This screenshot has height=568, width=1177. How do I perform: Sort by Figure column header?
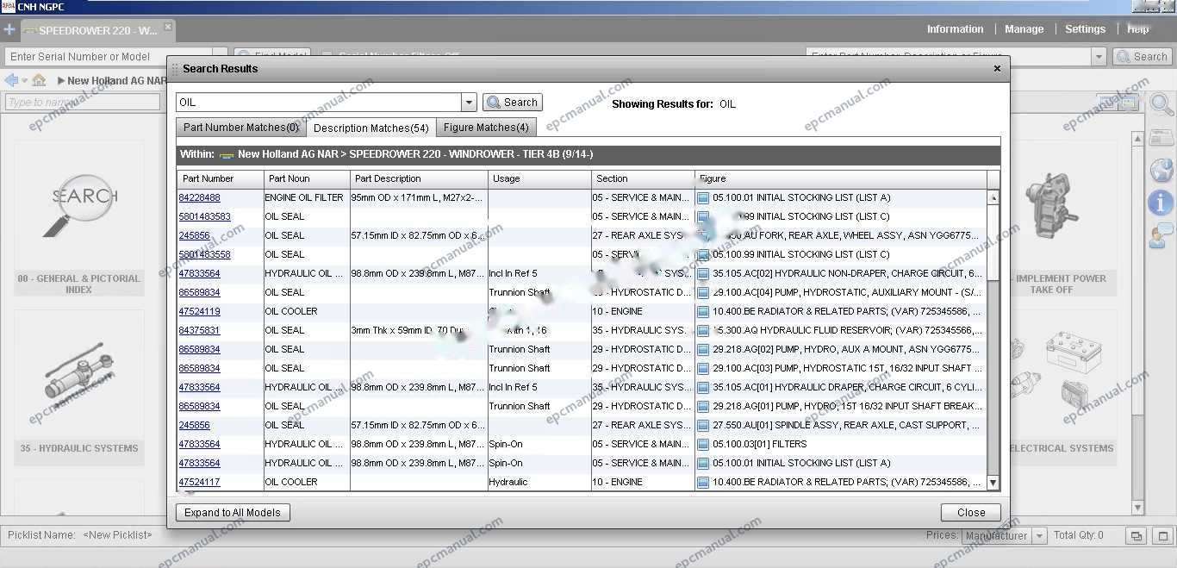(841, 179)
